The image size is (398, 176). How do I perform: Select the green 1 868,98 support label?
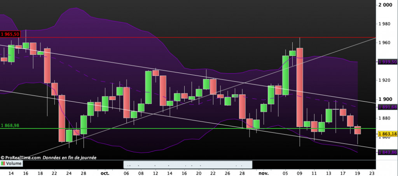point(10,125)
